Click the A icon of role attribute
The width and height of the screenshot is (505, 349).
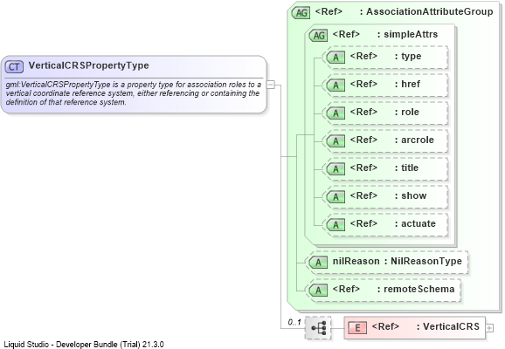336,113
